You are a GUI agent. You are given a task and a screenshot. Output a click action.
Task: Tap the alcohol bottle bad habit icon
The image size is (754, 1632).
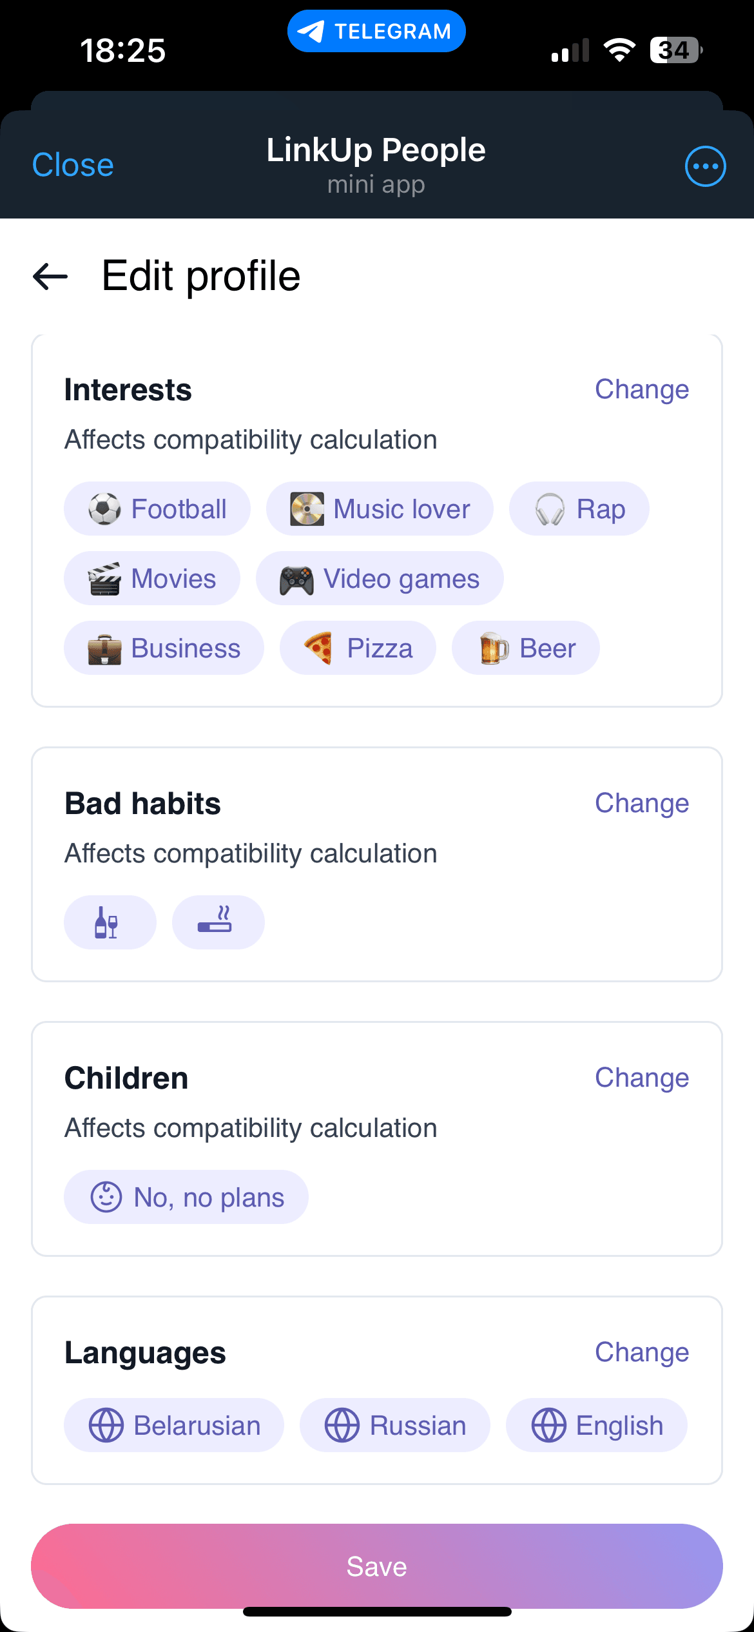pyautogui.click(x=110, y=922)
